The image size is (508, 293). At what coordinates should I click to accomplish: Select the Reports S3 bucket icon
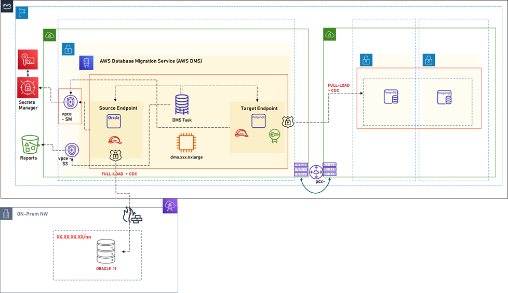point(29,144)
